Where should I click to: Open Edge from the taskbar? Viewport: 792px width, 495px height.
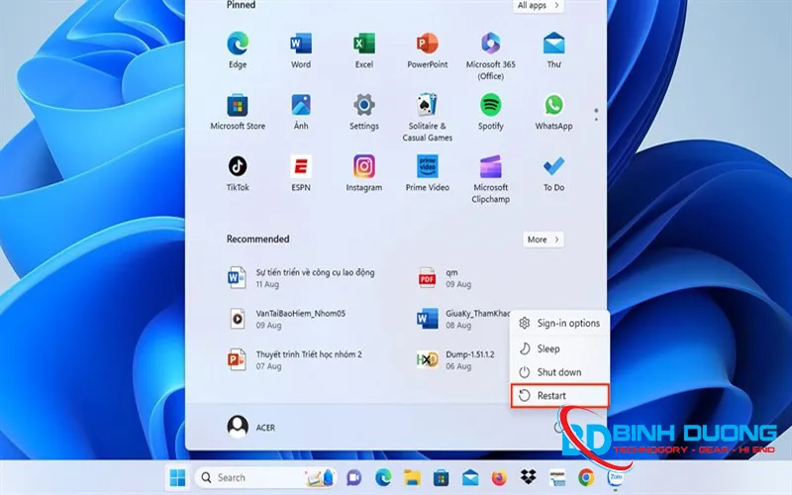point(383,477)
